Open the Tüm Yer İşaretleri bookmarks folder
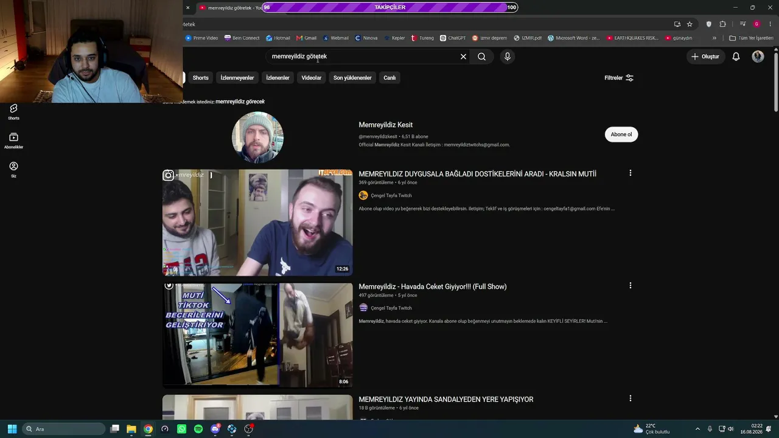The image size is (779, 438). point(752,38)
